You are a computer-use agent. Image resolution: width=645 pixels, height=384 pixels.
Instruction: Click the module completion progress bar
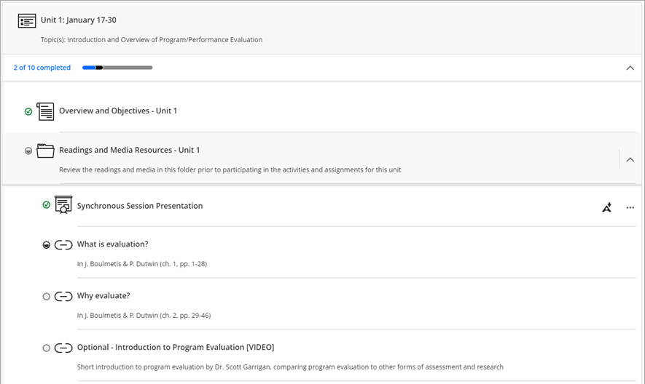click(x=117, y=68)
